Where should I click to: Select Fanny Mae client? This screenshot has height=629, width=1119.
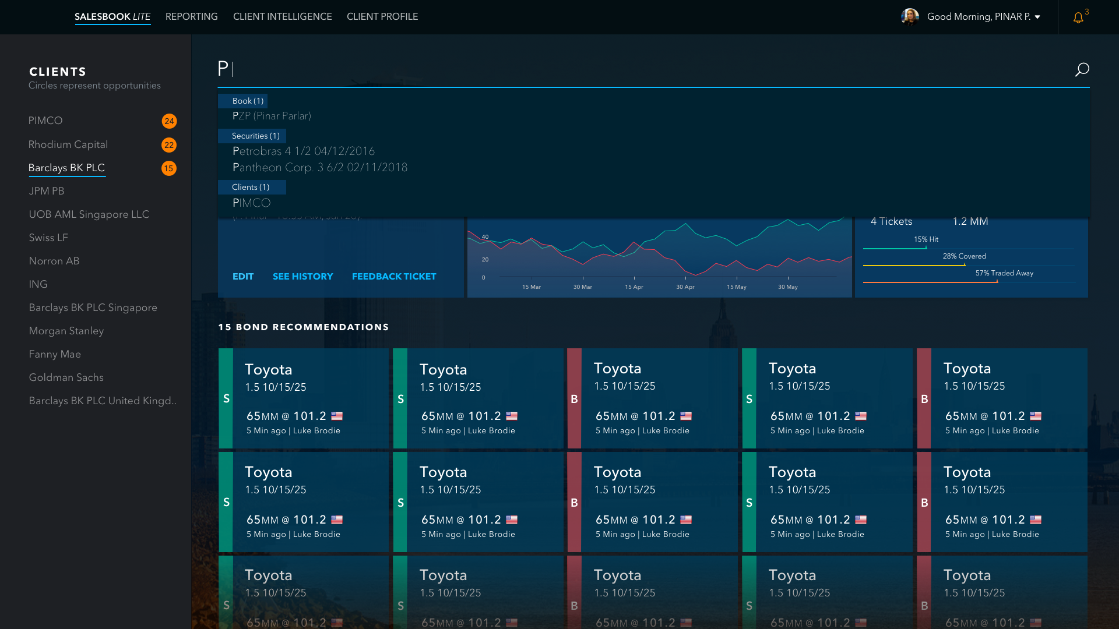click(55, 354)
